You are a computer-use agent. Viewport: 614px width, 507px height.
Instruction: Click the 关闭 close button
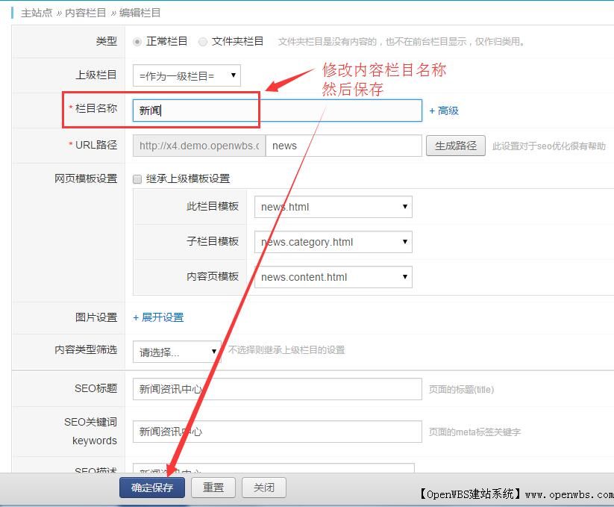pos(263,487)
